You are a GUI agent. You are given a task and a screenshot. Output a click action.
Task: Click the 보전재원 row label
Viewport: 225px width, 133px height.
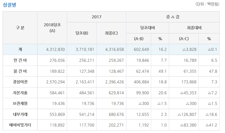pyautogui.click(x=20, y=103)
